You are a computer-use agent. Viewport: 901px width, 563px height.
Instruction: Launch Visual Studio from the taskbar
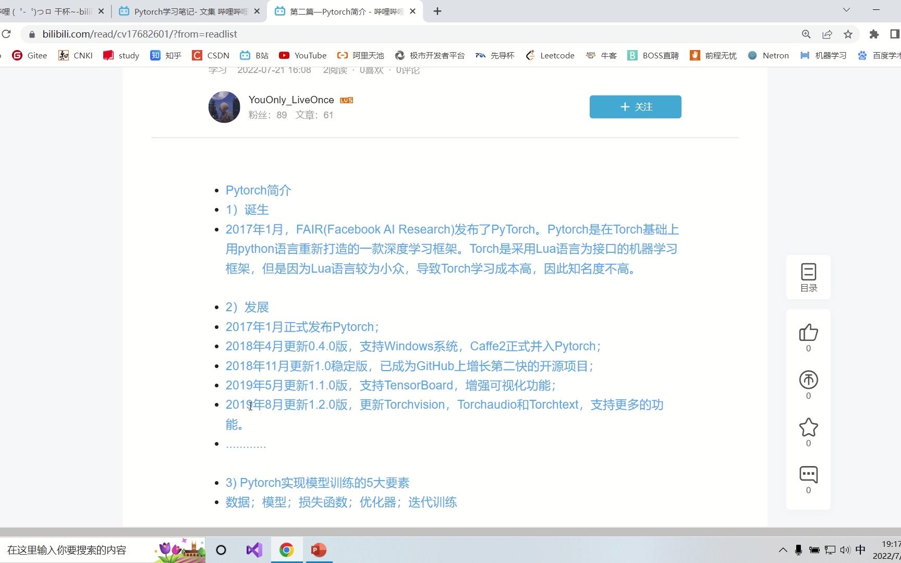coord(254,550)
